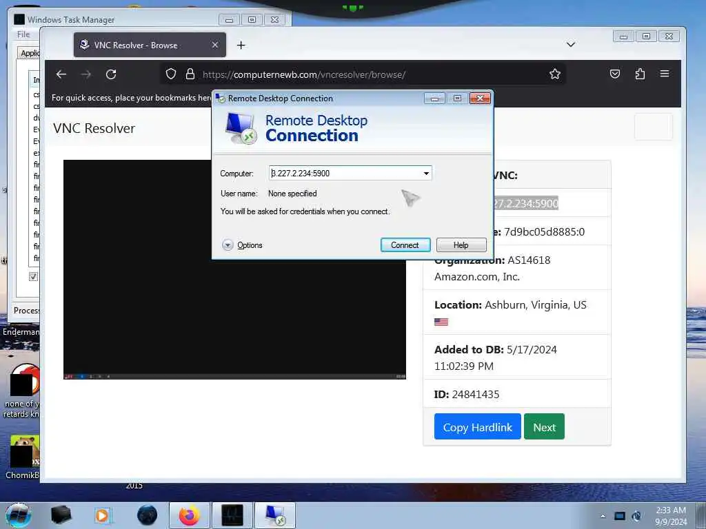Viewport: 706px width, 529px height.
Task: Open the Firefox taskbar icon
Action: (x=189, y=515)
